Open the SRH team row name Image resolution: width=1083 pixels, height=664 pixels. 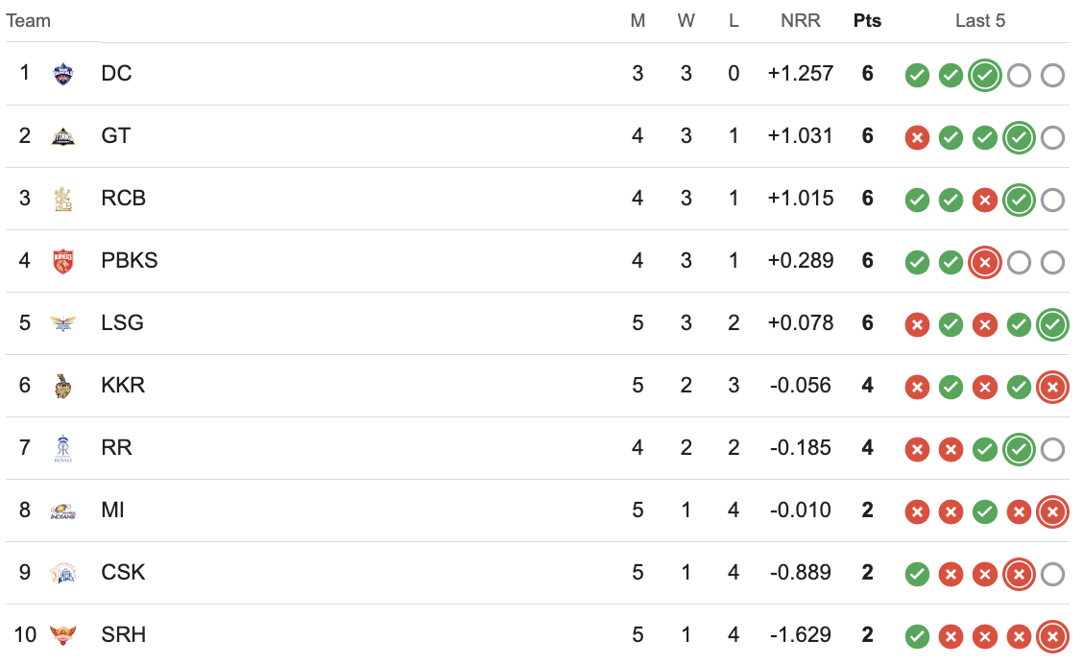[124, 634]
